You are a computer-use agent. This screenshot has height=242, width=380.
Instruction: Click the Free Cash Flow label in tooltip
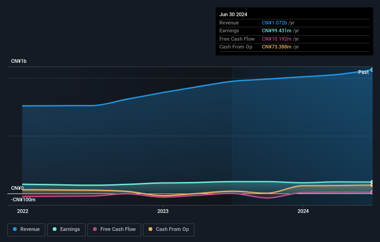(x=237, y=39)
